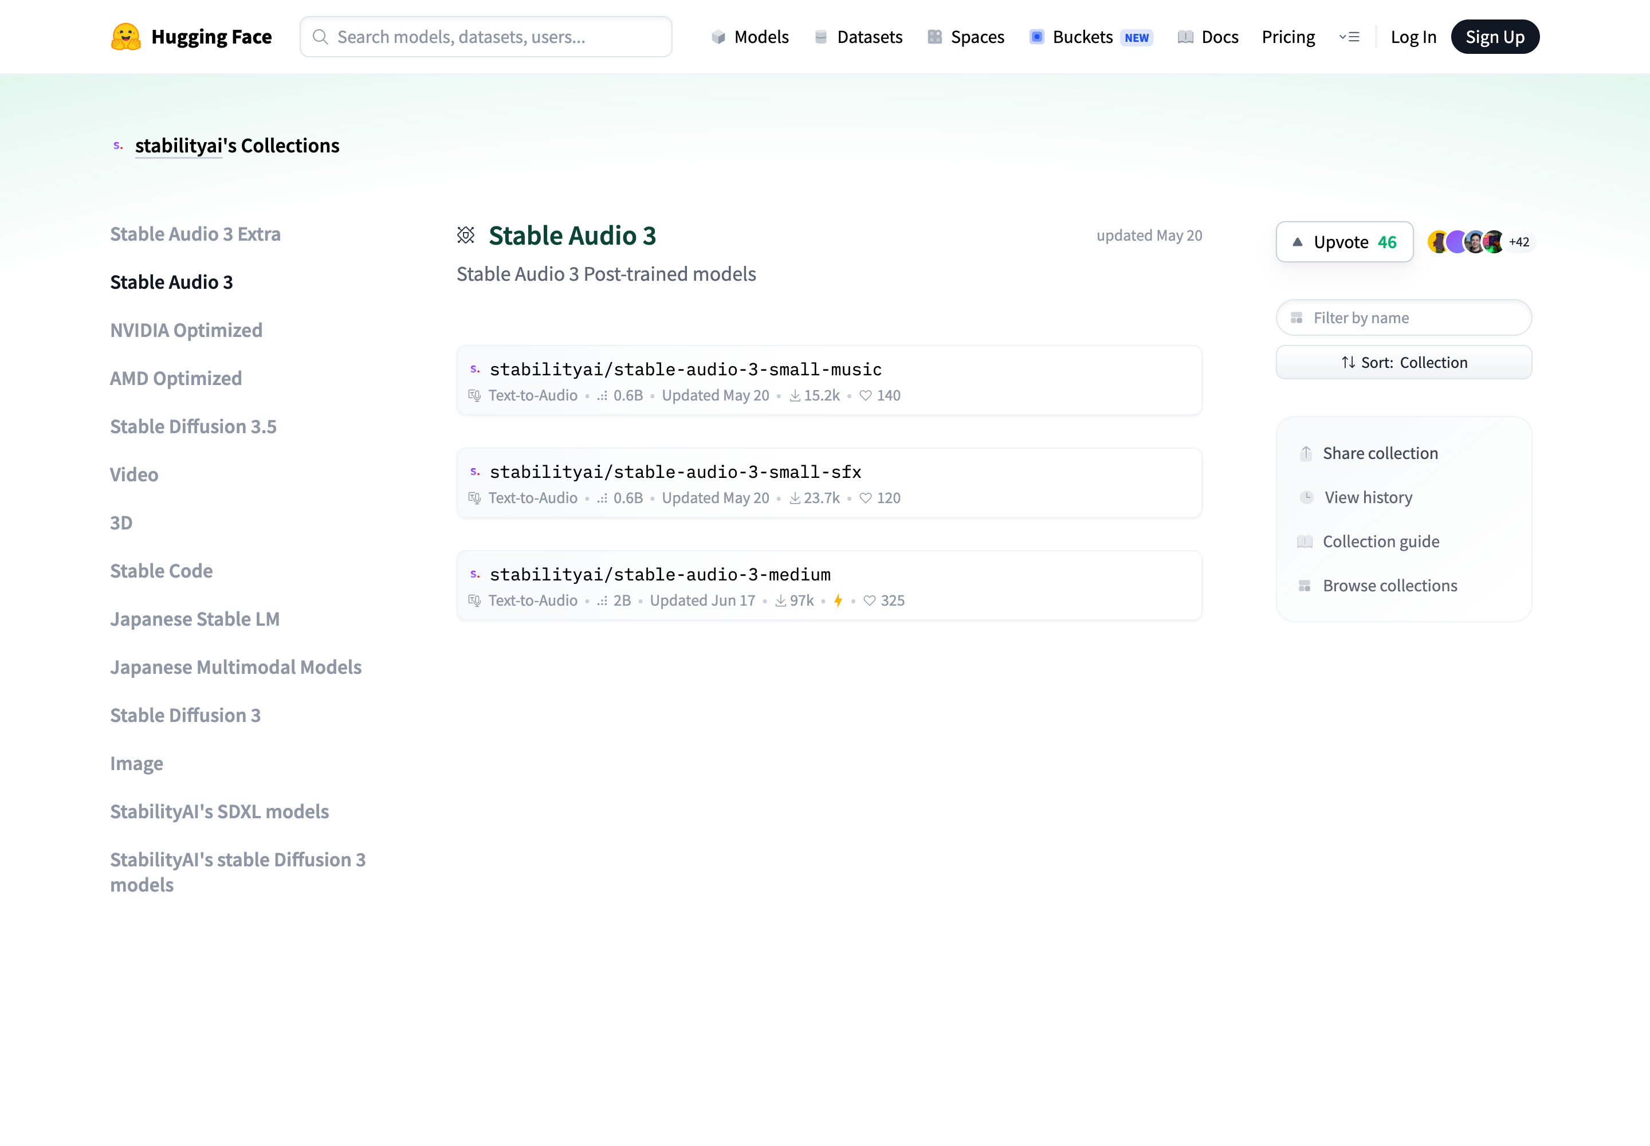1650x1146 pixels.
Task: Show the +42 additional upvoters
Action: (1519, 242)
